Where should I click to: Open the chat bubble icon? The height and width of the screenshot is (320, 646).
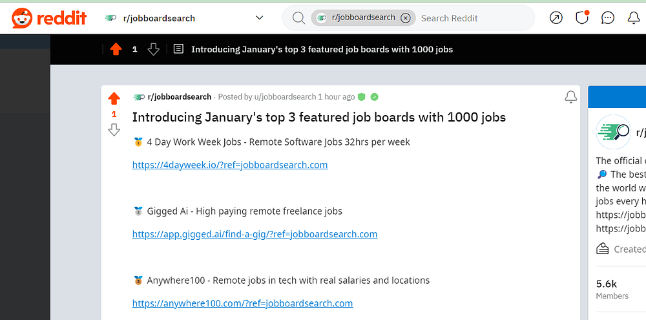pyautogui.click(x=608, y=18)
